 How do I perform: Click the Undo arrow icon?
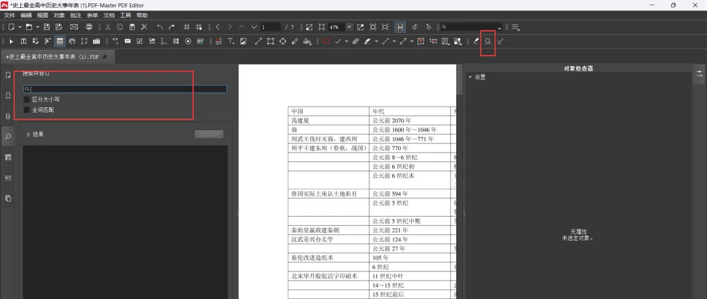click(160, 27)
